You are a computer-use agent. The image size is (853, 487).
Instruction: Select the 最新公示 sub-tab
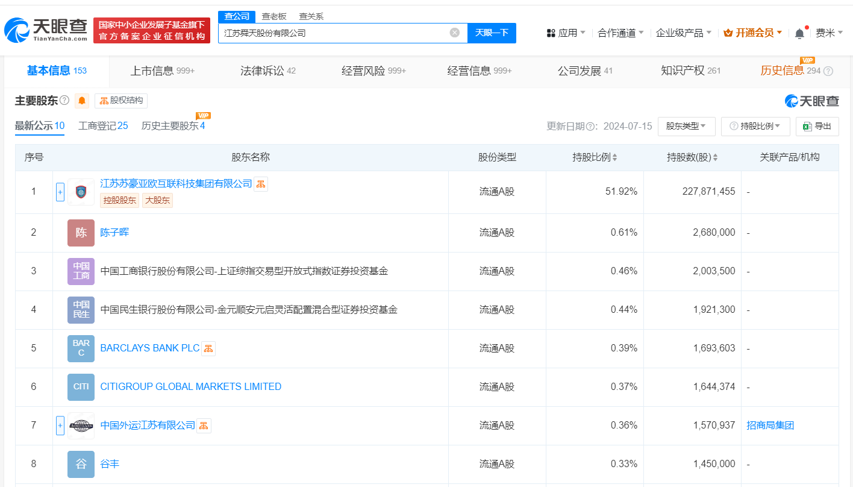point(40,125)
